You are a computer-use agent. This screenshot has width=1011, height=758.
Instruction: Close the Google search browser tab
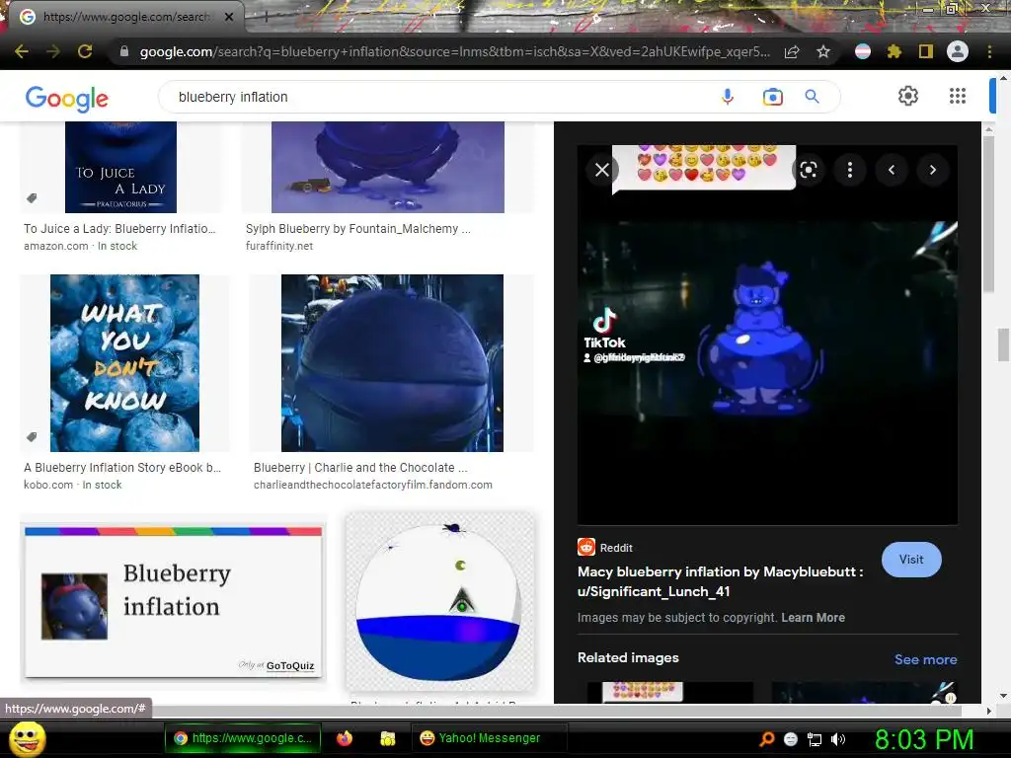pos(229,17)
